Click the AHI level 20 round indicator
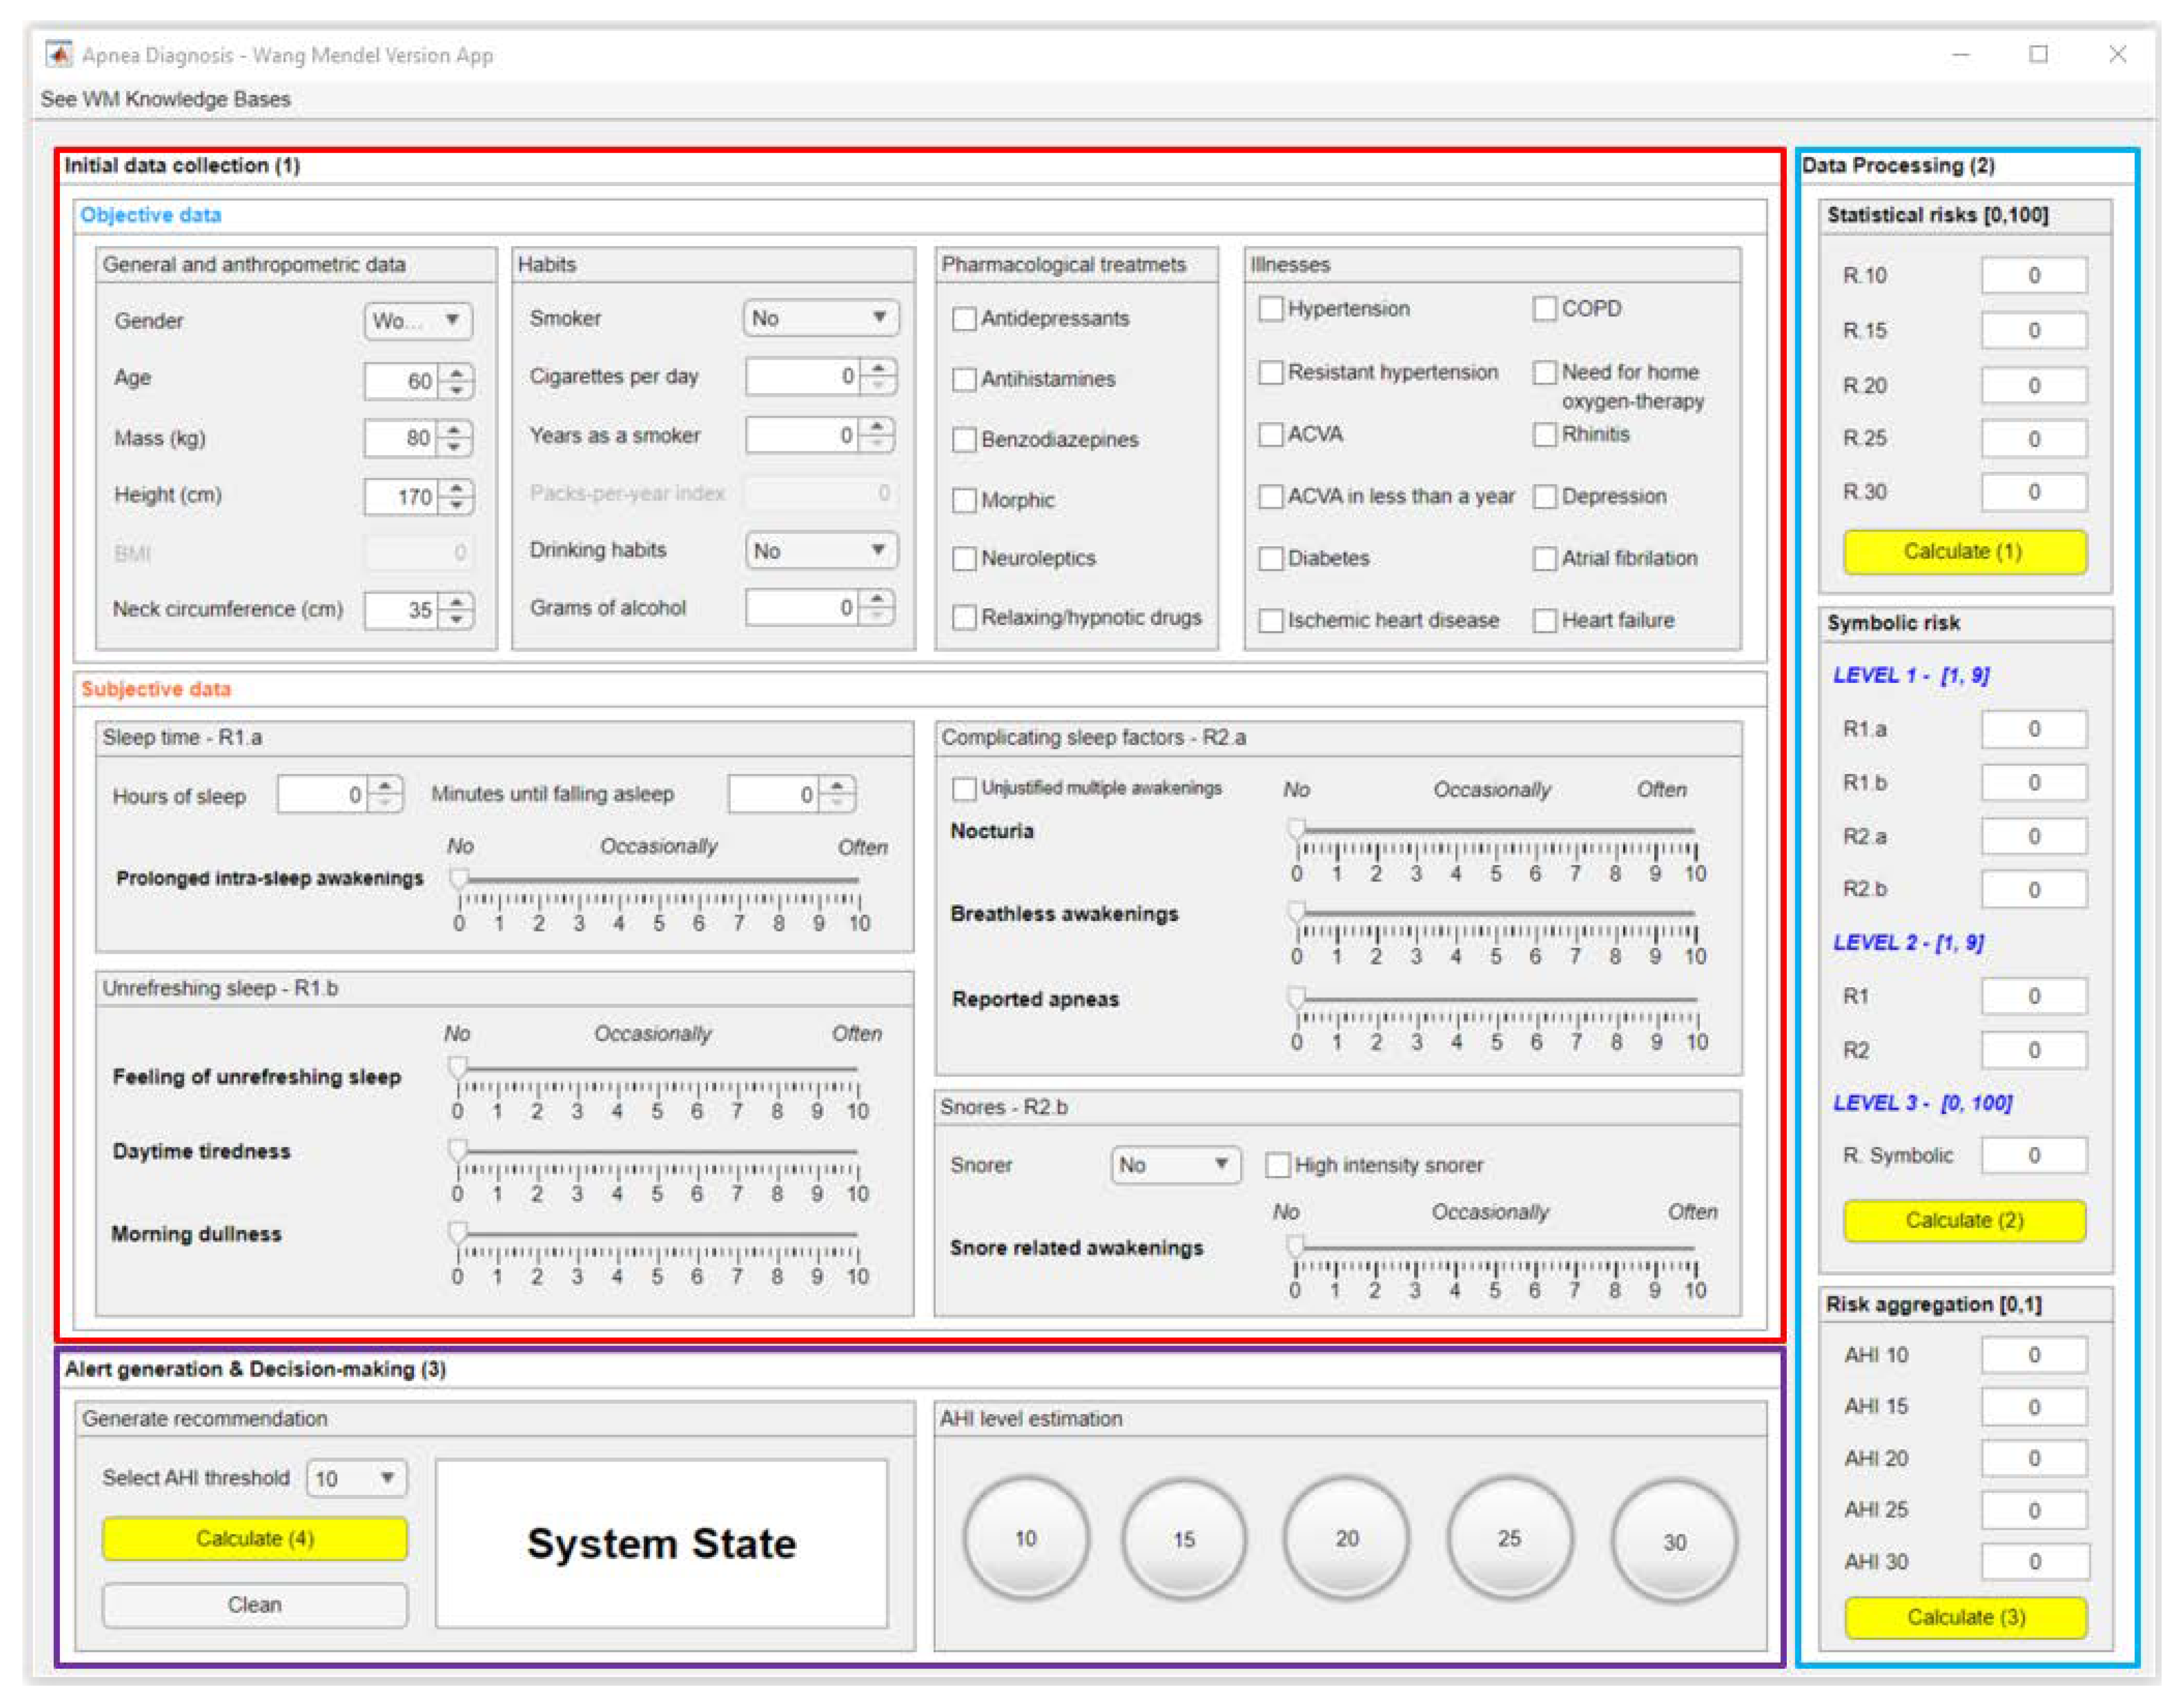The height and width of the screenshot is (1706, 2184). (x=1346, y=1538)
